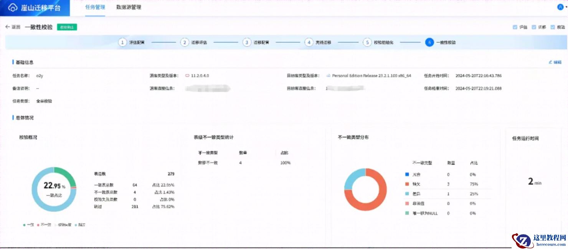Image resolution: width=568 pixels, height=249 pixels.
Task: Click step circle 3 迁移配置
Action: point(247,43)
